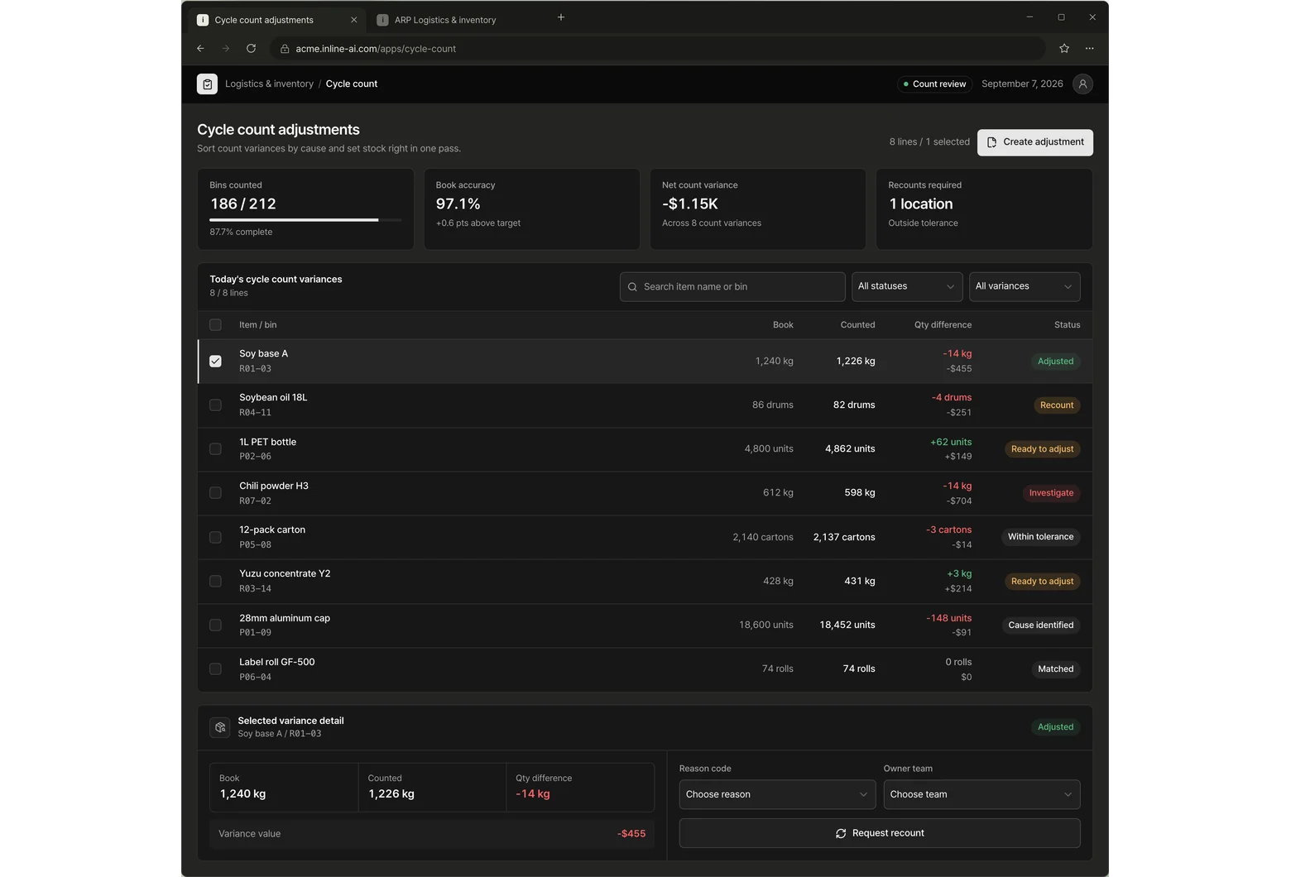
Task: Click the Investigate status badge for Chili powder H3
Action: 1051,493
